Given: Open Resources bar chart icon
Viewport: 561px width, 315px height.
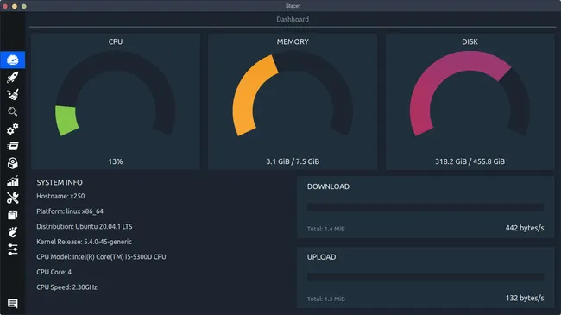Looking at the screenshot, I should tap(13, 180).
